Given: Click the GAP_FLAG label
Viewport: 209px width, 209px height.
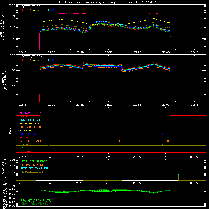Looking at the screenshot, I should point(26,116).
